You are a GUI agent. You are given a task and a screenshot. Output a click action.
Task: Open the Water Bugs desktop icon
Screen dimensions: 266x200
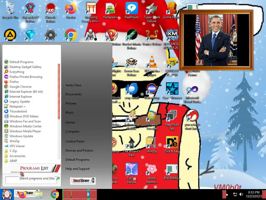(152, 91)
